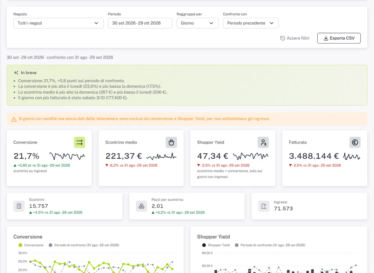Click the Scontrino medio shopping bag icon
Viewport: 374px width, 273px height.
coord(171,142)
